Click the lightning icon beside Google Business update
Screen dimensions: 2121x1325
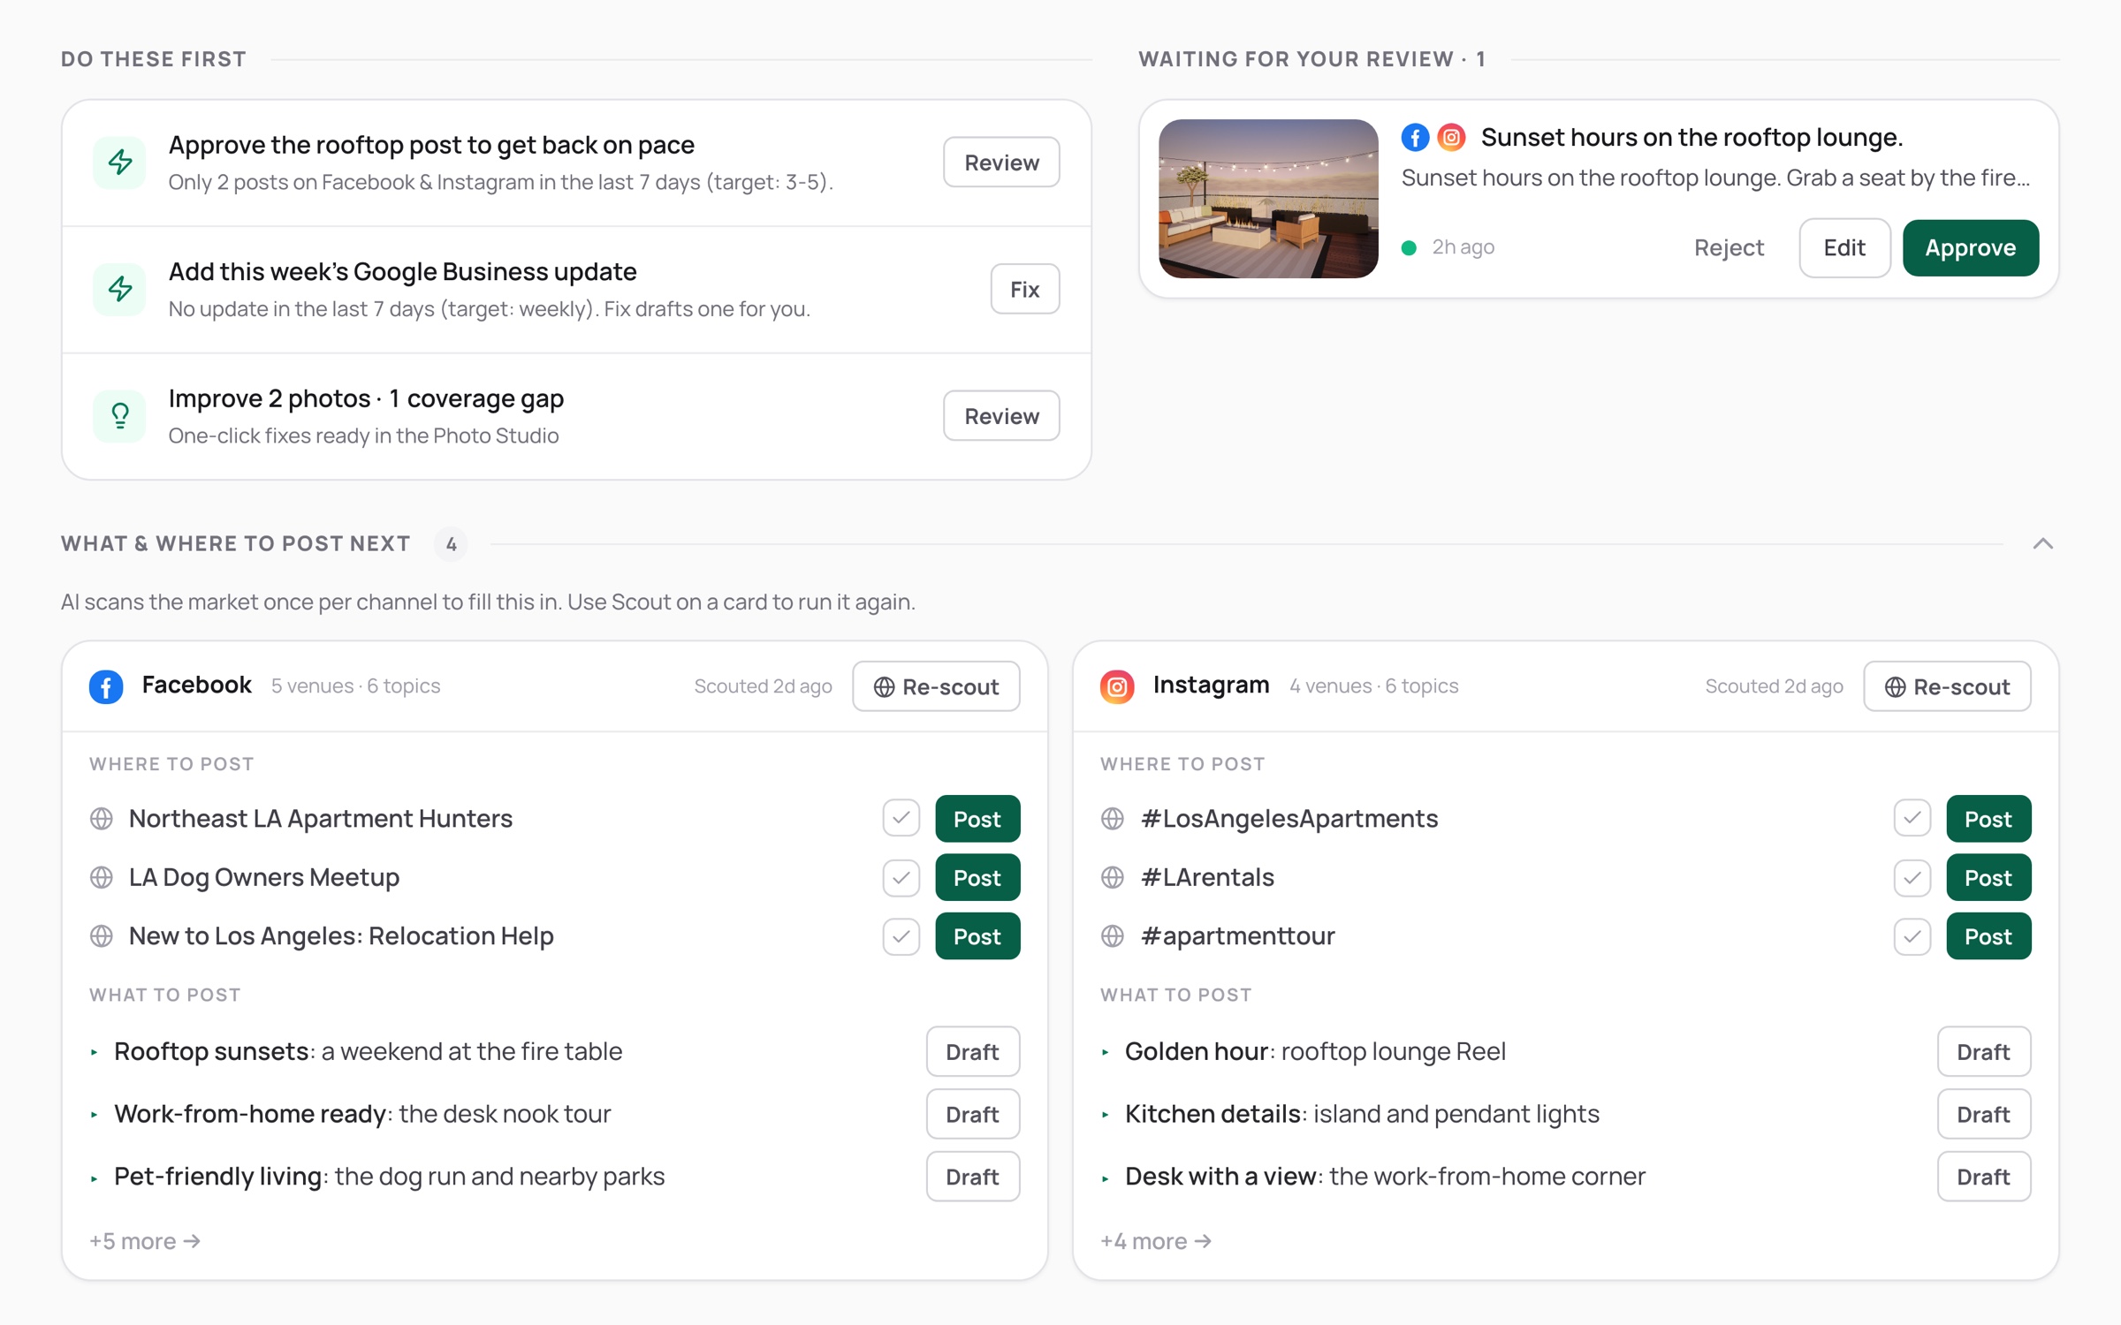[120, 289]
